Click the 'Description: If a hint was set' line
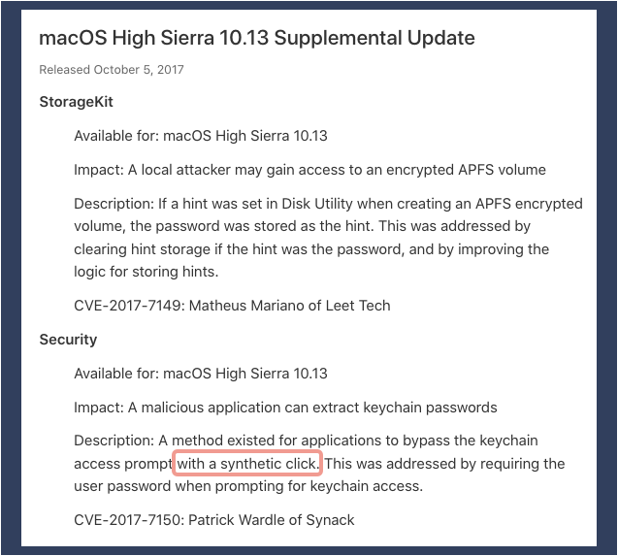The image size is (618, 556). pos(328,204)
